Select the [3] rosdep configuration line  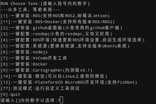coord(56,34)
